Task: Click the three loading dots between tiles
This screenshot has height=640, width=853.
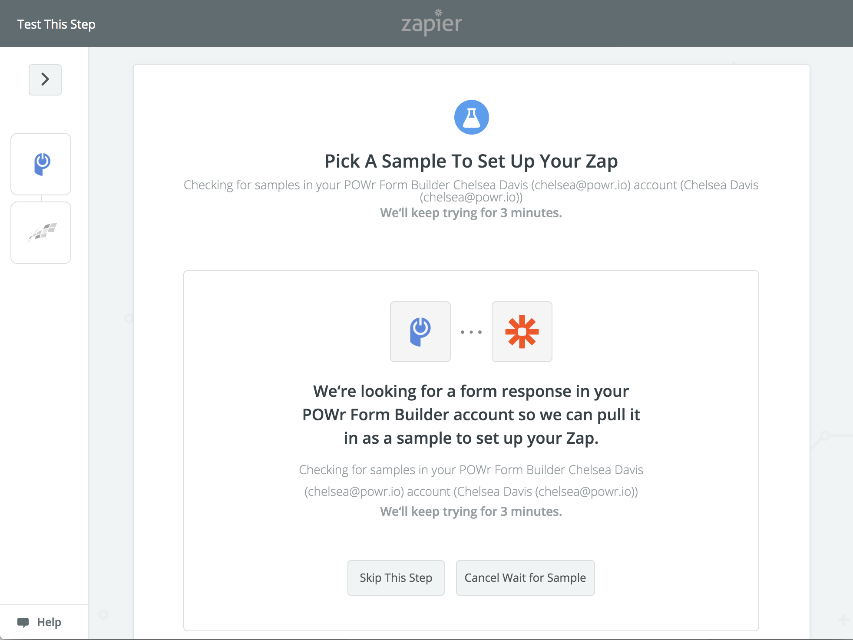Action: click(x=471, y=332)
